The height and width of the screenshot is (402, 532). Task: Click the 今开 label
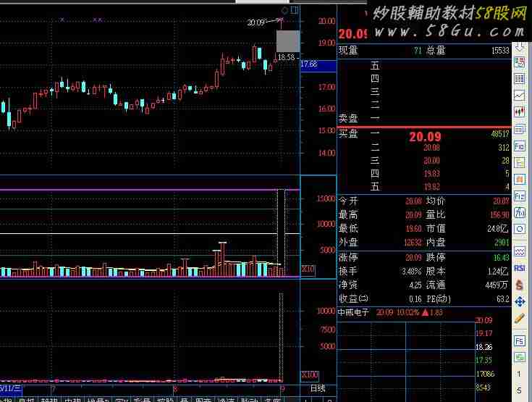[x=348, y=201]
